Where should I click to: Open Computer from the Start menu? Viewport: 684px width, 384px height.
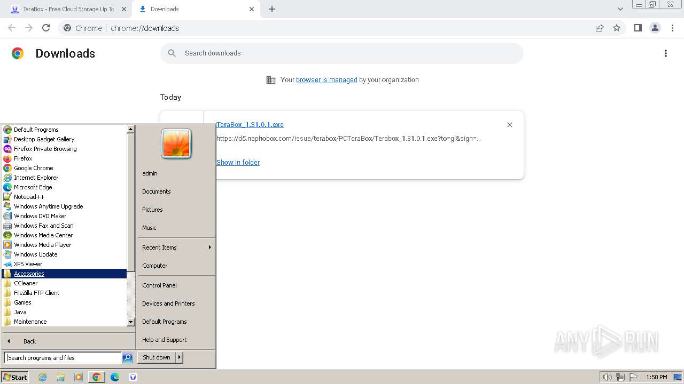[176, 266]
